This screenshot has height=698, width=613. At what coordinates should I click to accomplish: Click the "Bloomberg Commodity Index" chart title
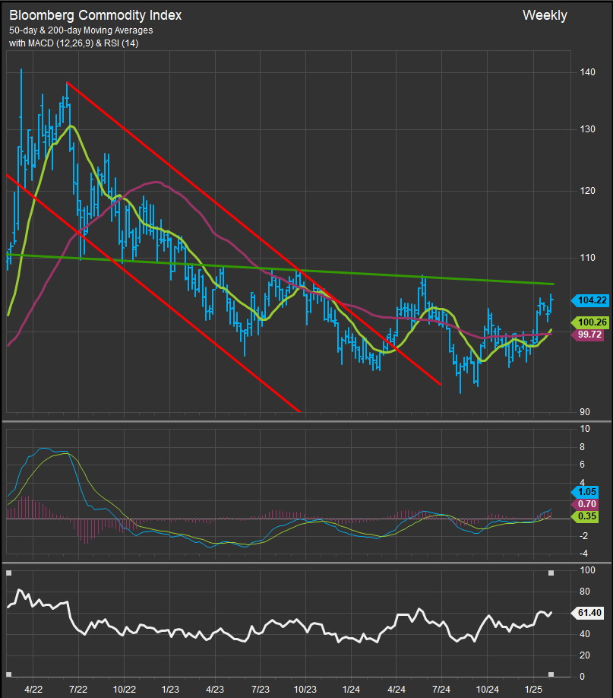pos(95,15)
